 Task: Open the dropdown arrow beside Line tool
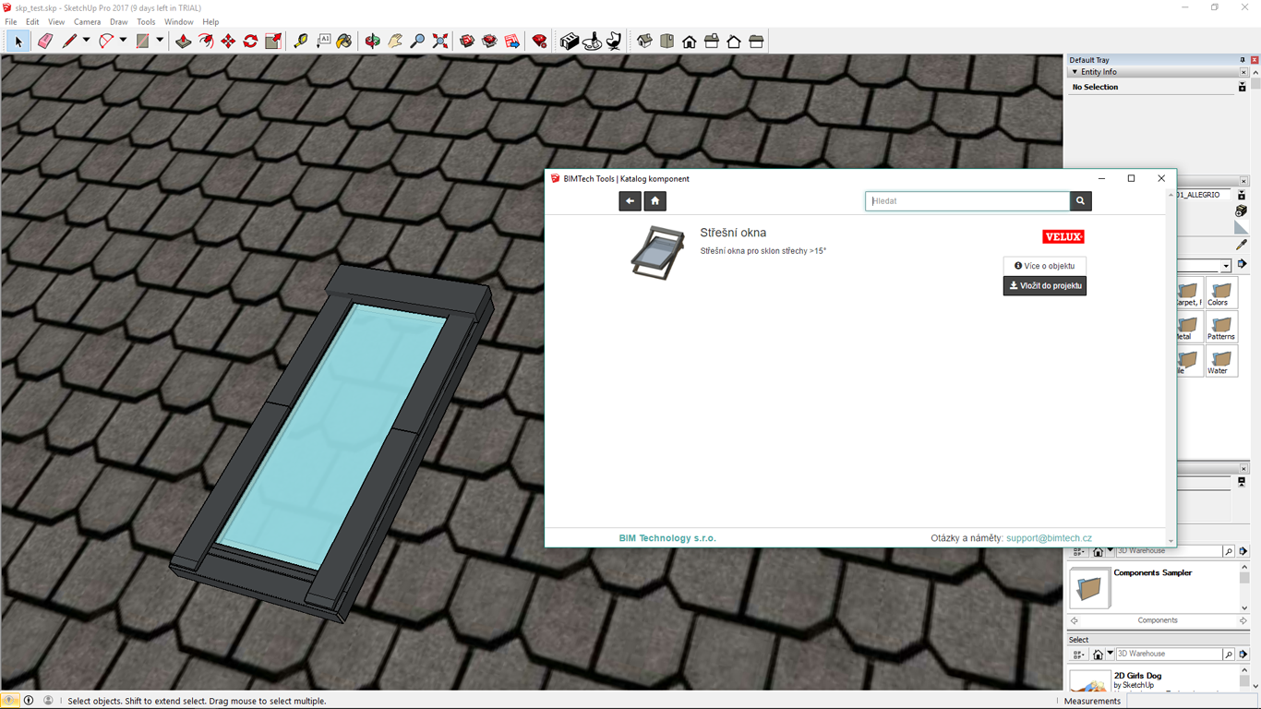coord(87,41)
